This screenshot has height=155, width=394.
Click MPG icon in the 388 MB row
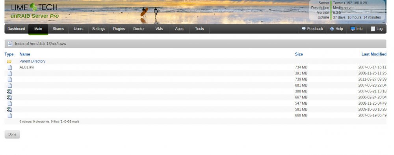point(9,91)
